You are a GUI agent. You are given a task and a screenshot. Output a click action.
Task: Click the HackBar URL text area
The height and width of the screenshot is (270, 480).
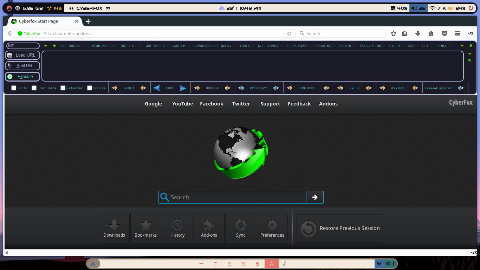click(x=253, y=66)
